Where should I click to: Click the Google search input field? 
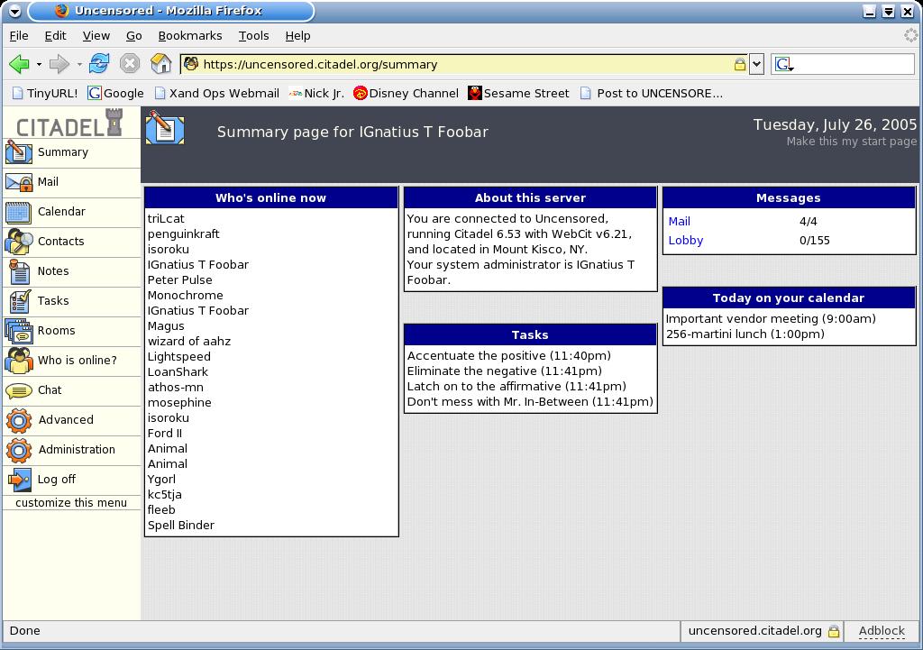[854, 64]
